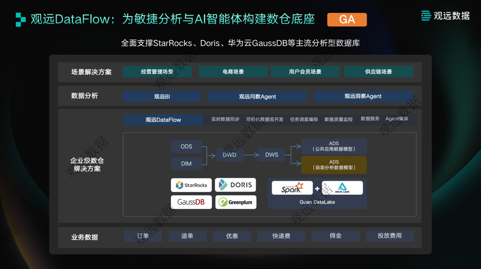The image size is (481, 269).
Task: Open the 观远洞察Agent module
Action: tap(363, 96)
